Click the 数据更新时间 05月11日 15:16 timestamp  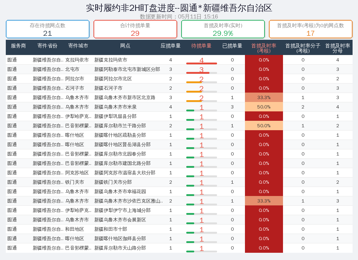[x=179, y=17]
